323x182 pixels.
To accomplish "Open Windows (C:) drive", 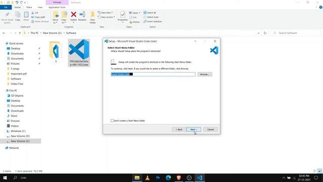I will (18, 131).
